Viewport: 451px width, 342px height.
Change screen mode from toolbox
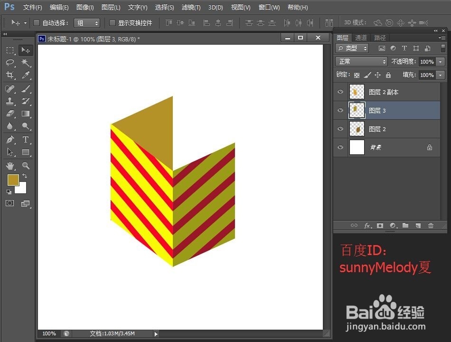[26, 203]
